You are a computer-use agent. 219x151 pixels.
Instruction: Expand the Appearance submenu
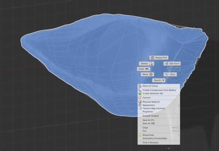[159, 105]
